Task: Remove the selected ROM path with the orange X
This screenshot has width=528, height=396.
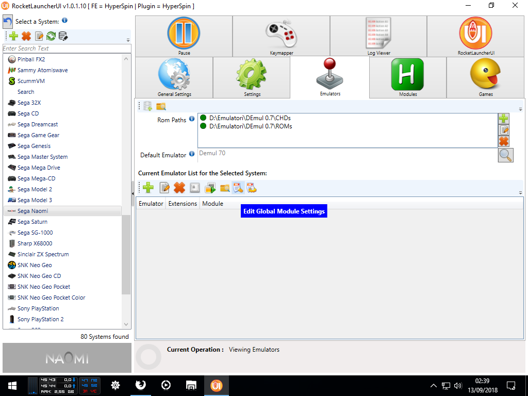Action: 504,141
